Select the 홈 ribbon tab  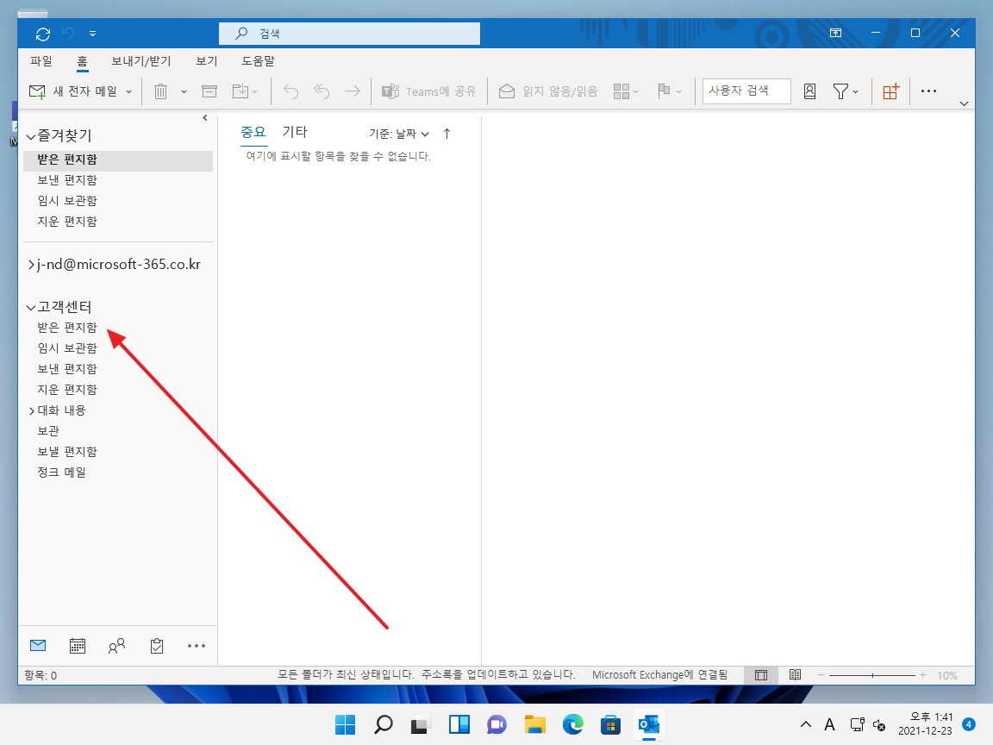tap(83, 61)
